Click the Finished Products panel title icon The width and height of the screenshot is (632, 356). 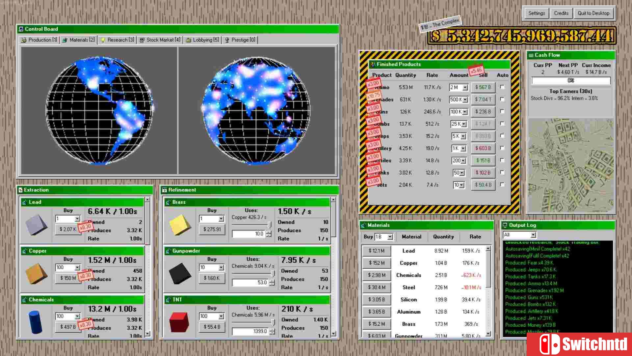(373, 64)
